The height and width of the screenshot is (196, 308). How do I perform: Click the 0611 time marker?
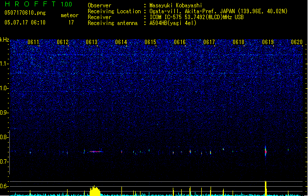tap(33, 42)
